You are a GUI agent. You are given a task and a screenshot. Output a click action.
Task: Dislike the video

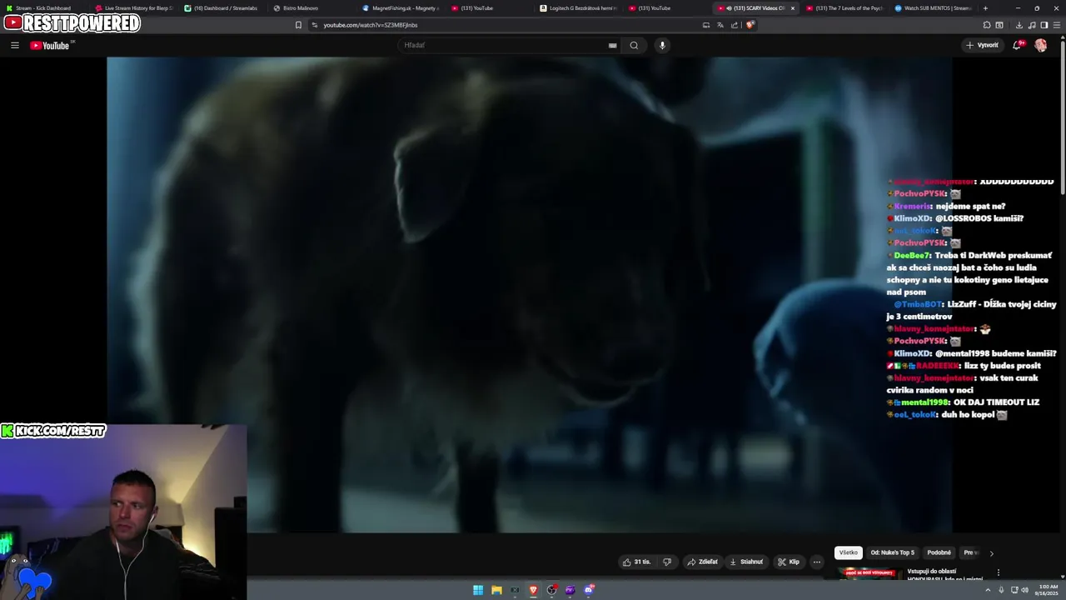click(667, 562)
